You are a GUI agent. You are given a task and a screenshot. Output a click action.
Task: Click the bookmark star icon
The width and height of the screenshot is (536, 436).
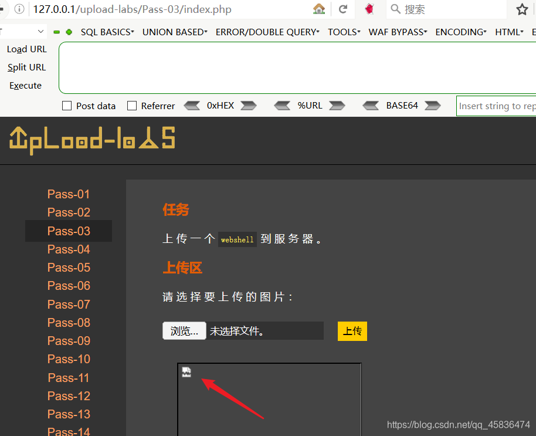(522, 9)
